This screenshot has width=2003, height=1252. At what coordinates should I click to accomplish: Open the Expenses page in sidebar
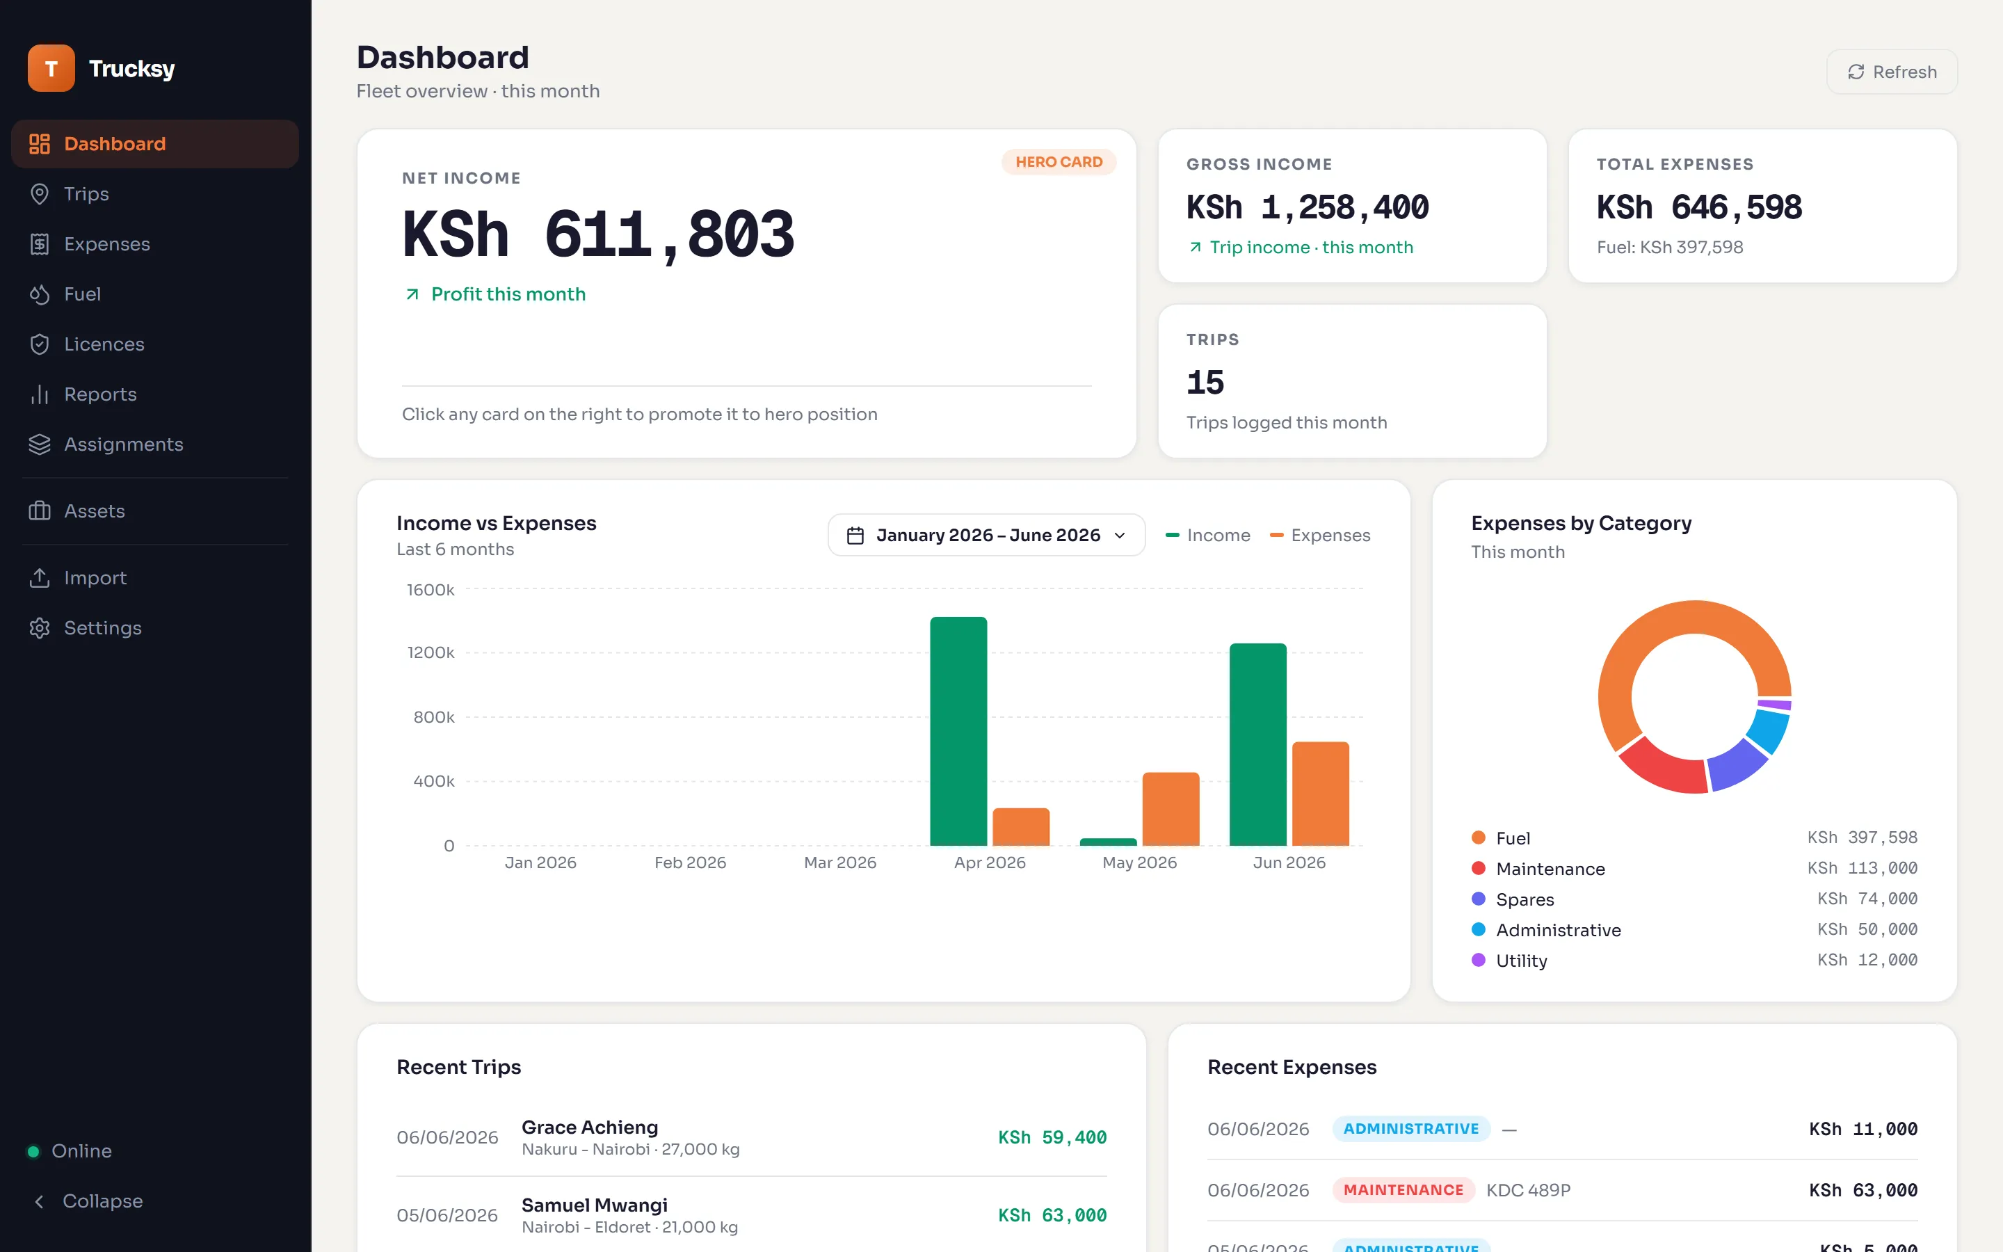tap(155, 244)
